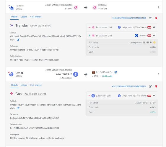Click transaction ID #5C7332BD568D link
This screenshot has width=166, height=147.
click(129, 86)
